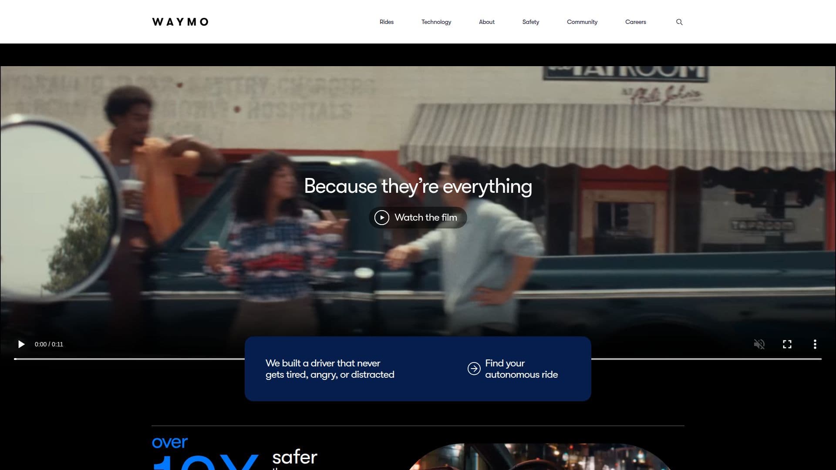Click the Watch the film button
Screen dimensions: 836x470
coord(418,217)
